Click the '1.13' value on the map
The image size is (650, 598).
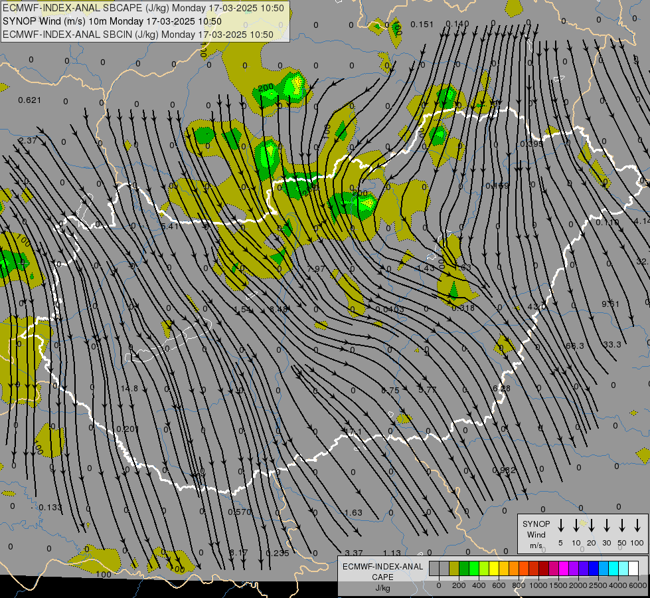[x=392, y=553]
